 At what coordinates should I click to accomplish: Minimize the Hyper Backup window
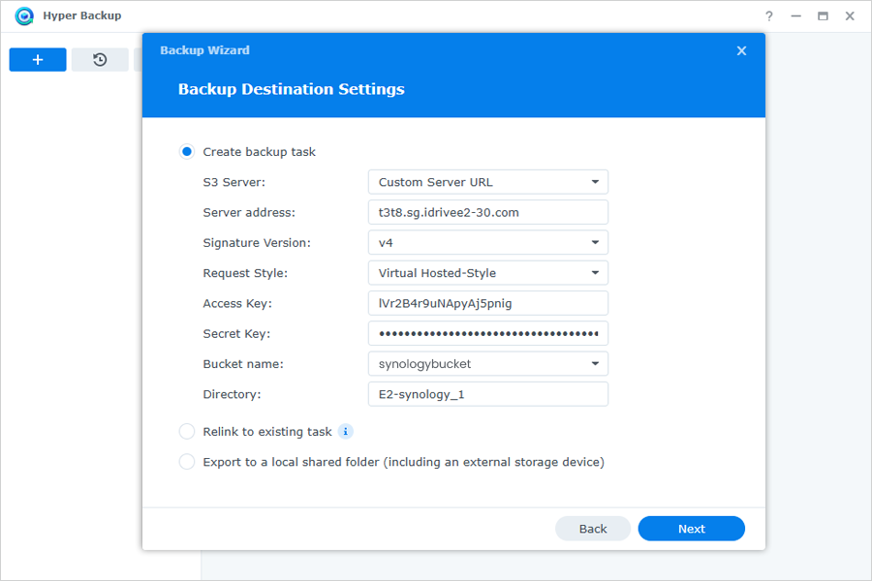point(795,16)
